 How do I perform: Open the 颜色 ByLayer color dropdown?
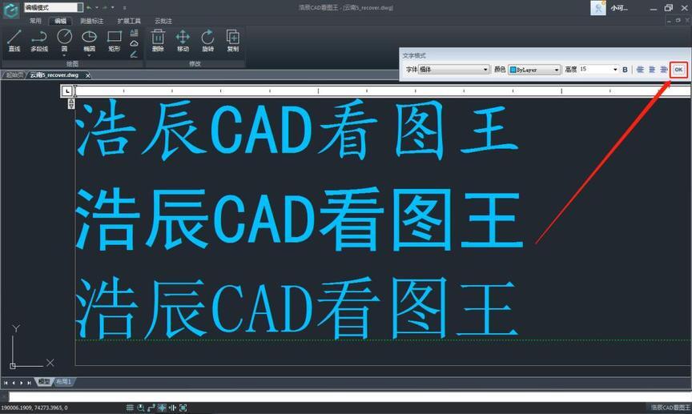click(534, 70)
